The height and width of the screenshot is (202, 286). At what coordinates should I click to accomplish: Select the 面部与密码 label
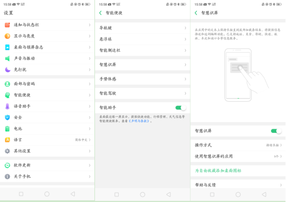(24, 84)
